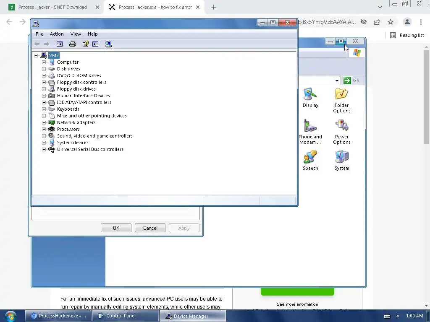The width and height of the screenshot is (430, 322).
Task: Click the green Go arrow in Control Panel
Action: [347, 80]
